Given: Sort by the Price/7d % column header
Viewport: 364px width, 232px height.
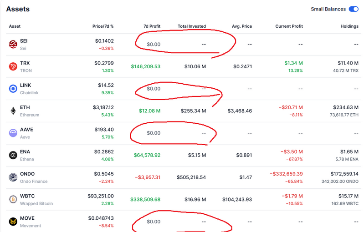Looking at the screenshot, I should pyautogui.click(x=103, y=26).
